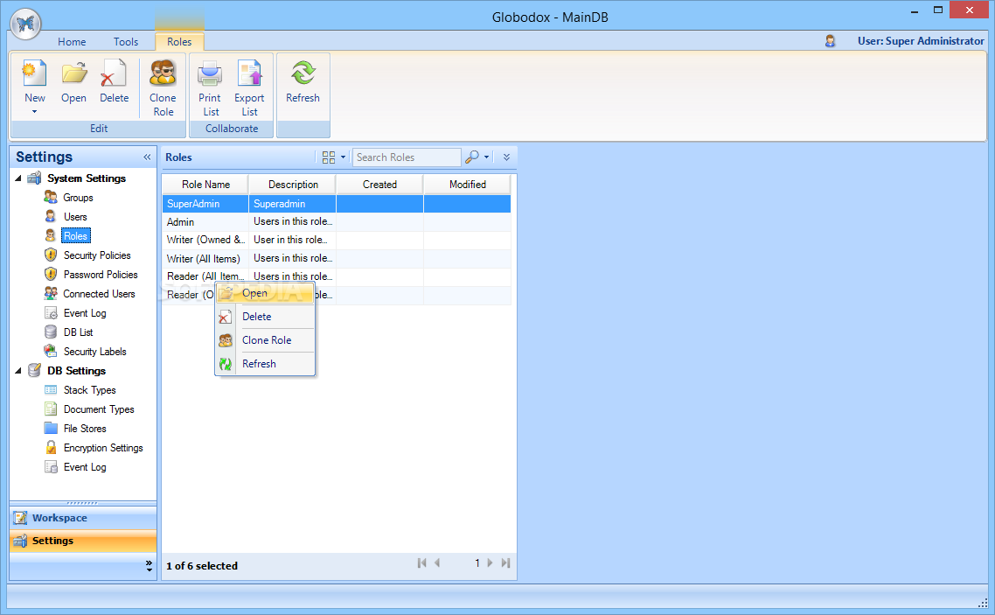Screen dimensions: 995x615
Task: Click the Connected Users icon
Action: [x=51, y=293]
